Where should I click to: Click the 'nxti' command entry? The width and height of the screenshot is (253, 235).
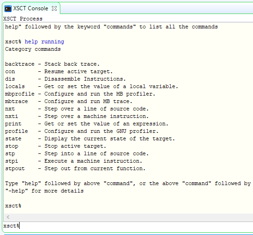pyautogui.click(x=12, y=116)
